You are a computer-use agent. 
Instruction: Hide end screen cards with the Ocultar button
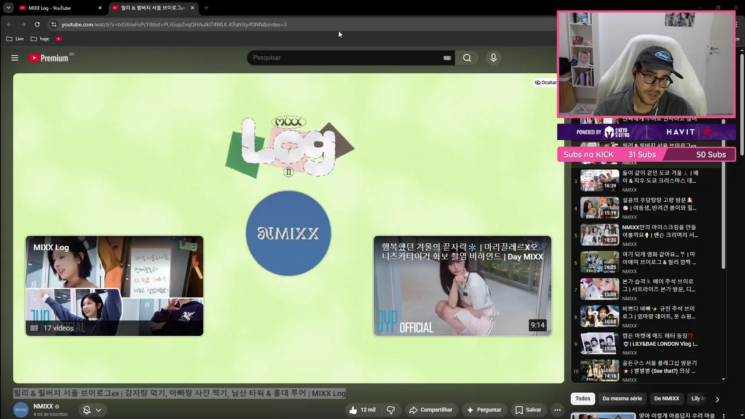pos(546,83)
